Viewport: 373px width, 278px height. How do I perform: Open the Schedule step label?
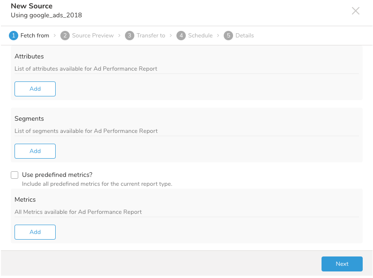pyautogui.click(x=200, y=36)
